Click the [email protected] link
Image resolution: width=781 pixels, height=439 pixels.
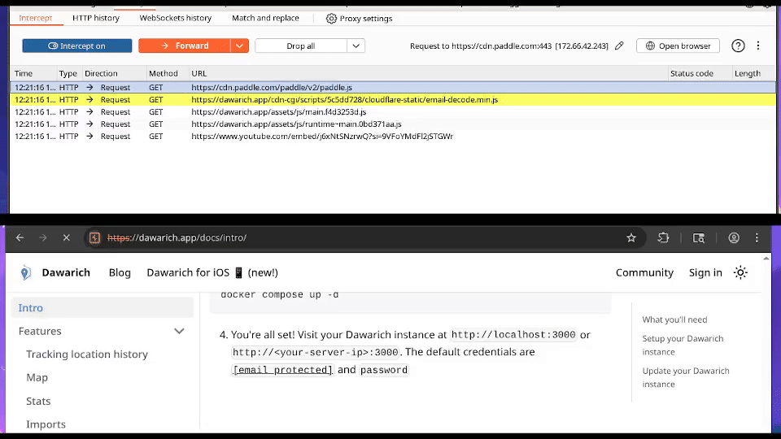282,370
